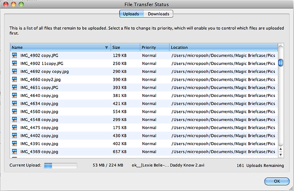Click the 290 KB size cell
The height and width of the screenshot is (191, 294).
pos(120,72)
